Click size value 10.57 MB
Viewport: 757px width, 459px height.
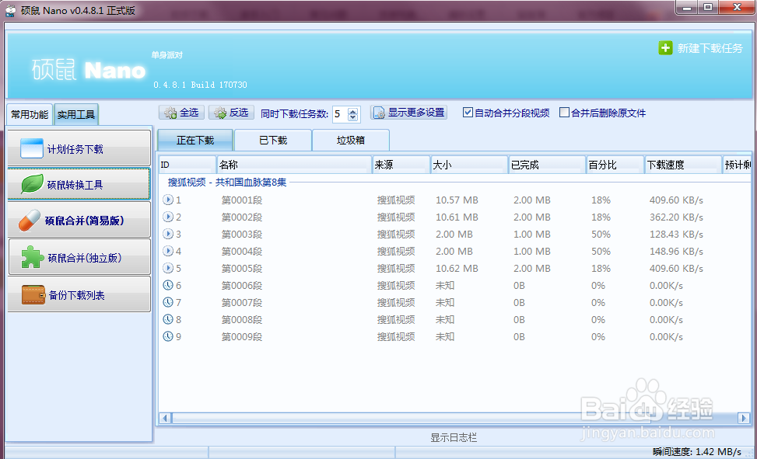457,200
